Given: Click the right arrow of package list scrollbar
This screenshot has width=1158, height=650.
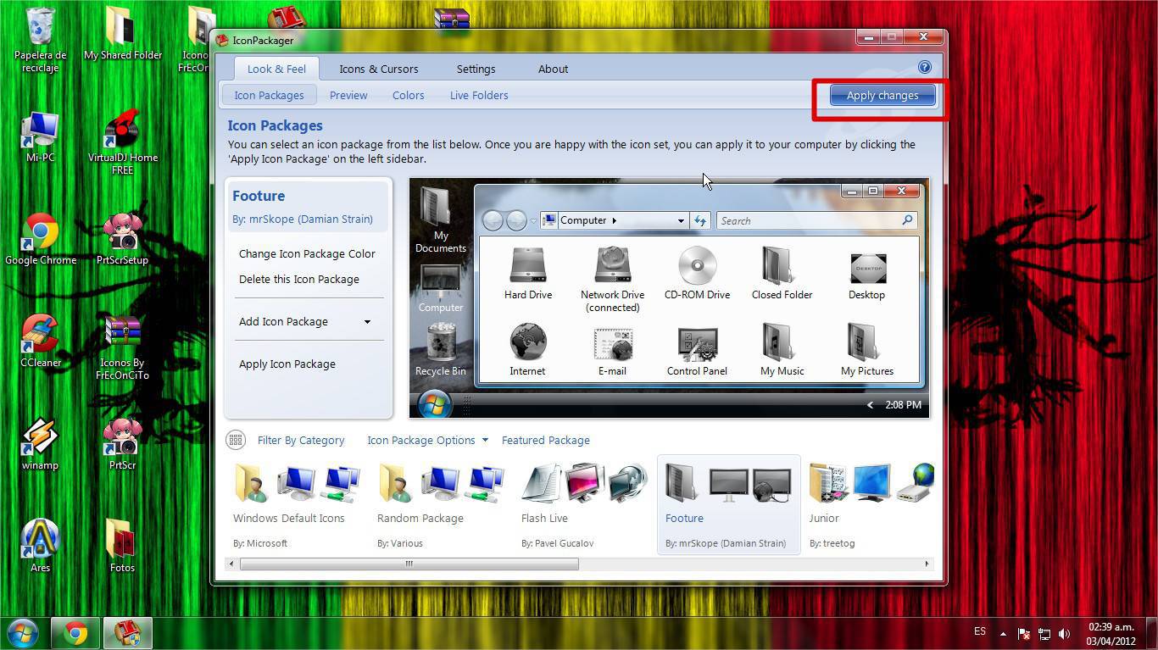Looking at the screenshot, I should (926, 564).
